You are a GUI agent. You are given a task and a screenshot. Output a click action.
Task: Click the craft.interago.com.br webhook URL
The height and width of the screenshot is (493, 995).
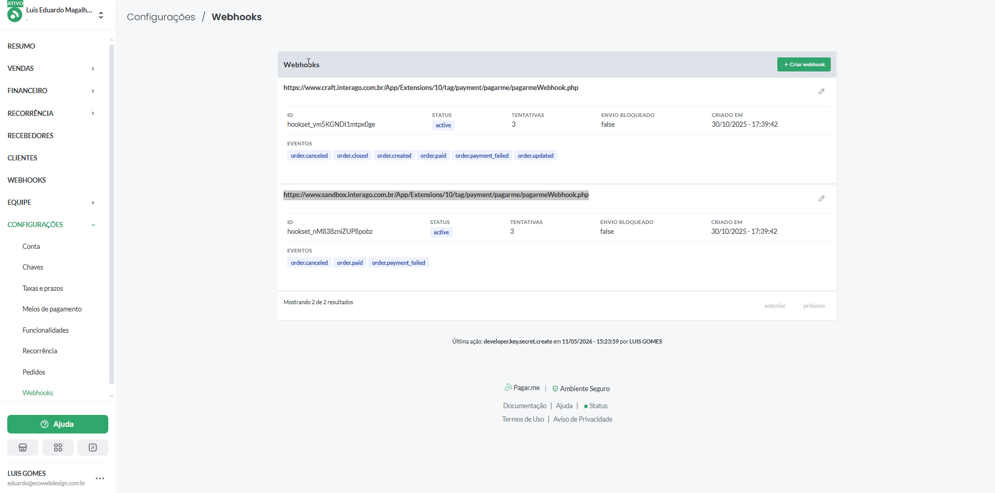pyautogui.click(x=431, y=87)
